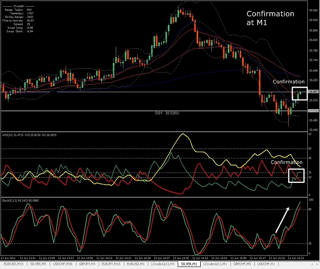Viewport: 320px width, 269px height.
Task: Click the 35.950 price scale label
Action: coord(313,10)
